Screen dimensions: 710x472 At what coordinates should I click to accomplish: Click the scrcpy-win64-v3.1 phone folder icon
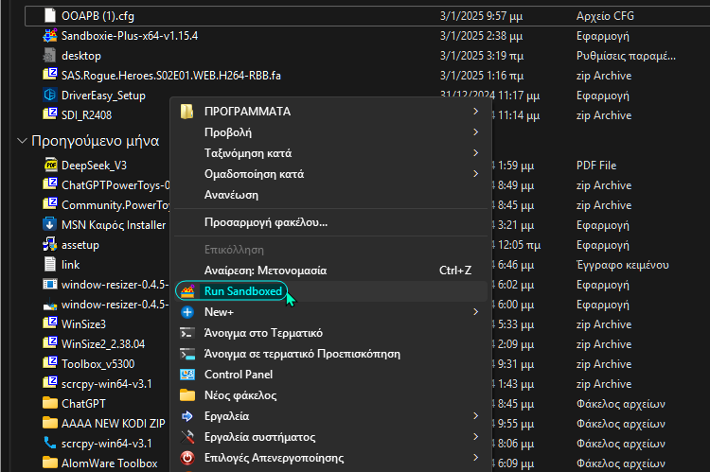50,443
